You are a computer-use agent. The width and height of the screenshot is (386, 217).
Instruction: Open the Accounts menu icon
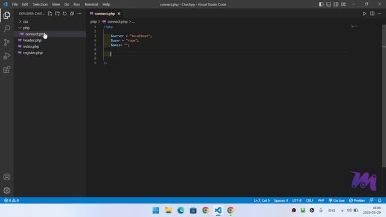tap(7, 177)
